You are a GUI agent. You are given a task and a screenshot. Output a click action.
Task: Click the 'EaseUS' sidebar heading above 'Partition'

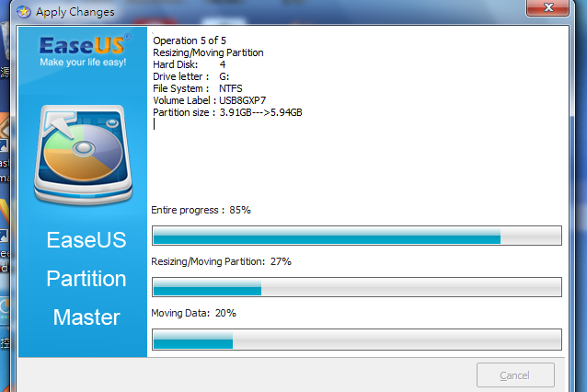pyautogui.click(x=86, y=239)
